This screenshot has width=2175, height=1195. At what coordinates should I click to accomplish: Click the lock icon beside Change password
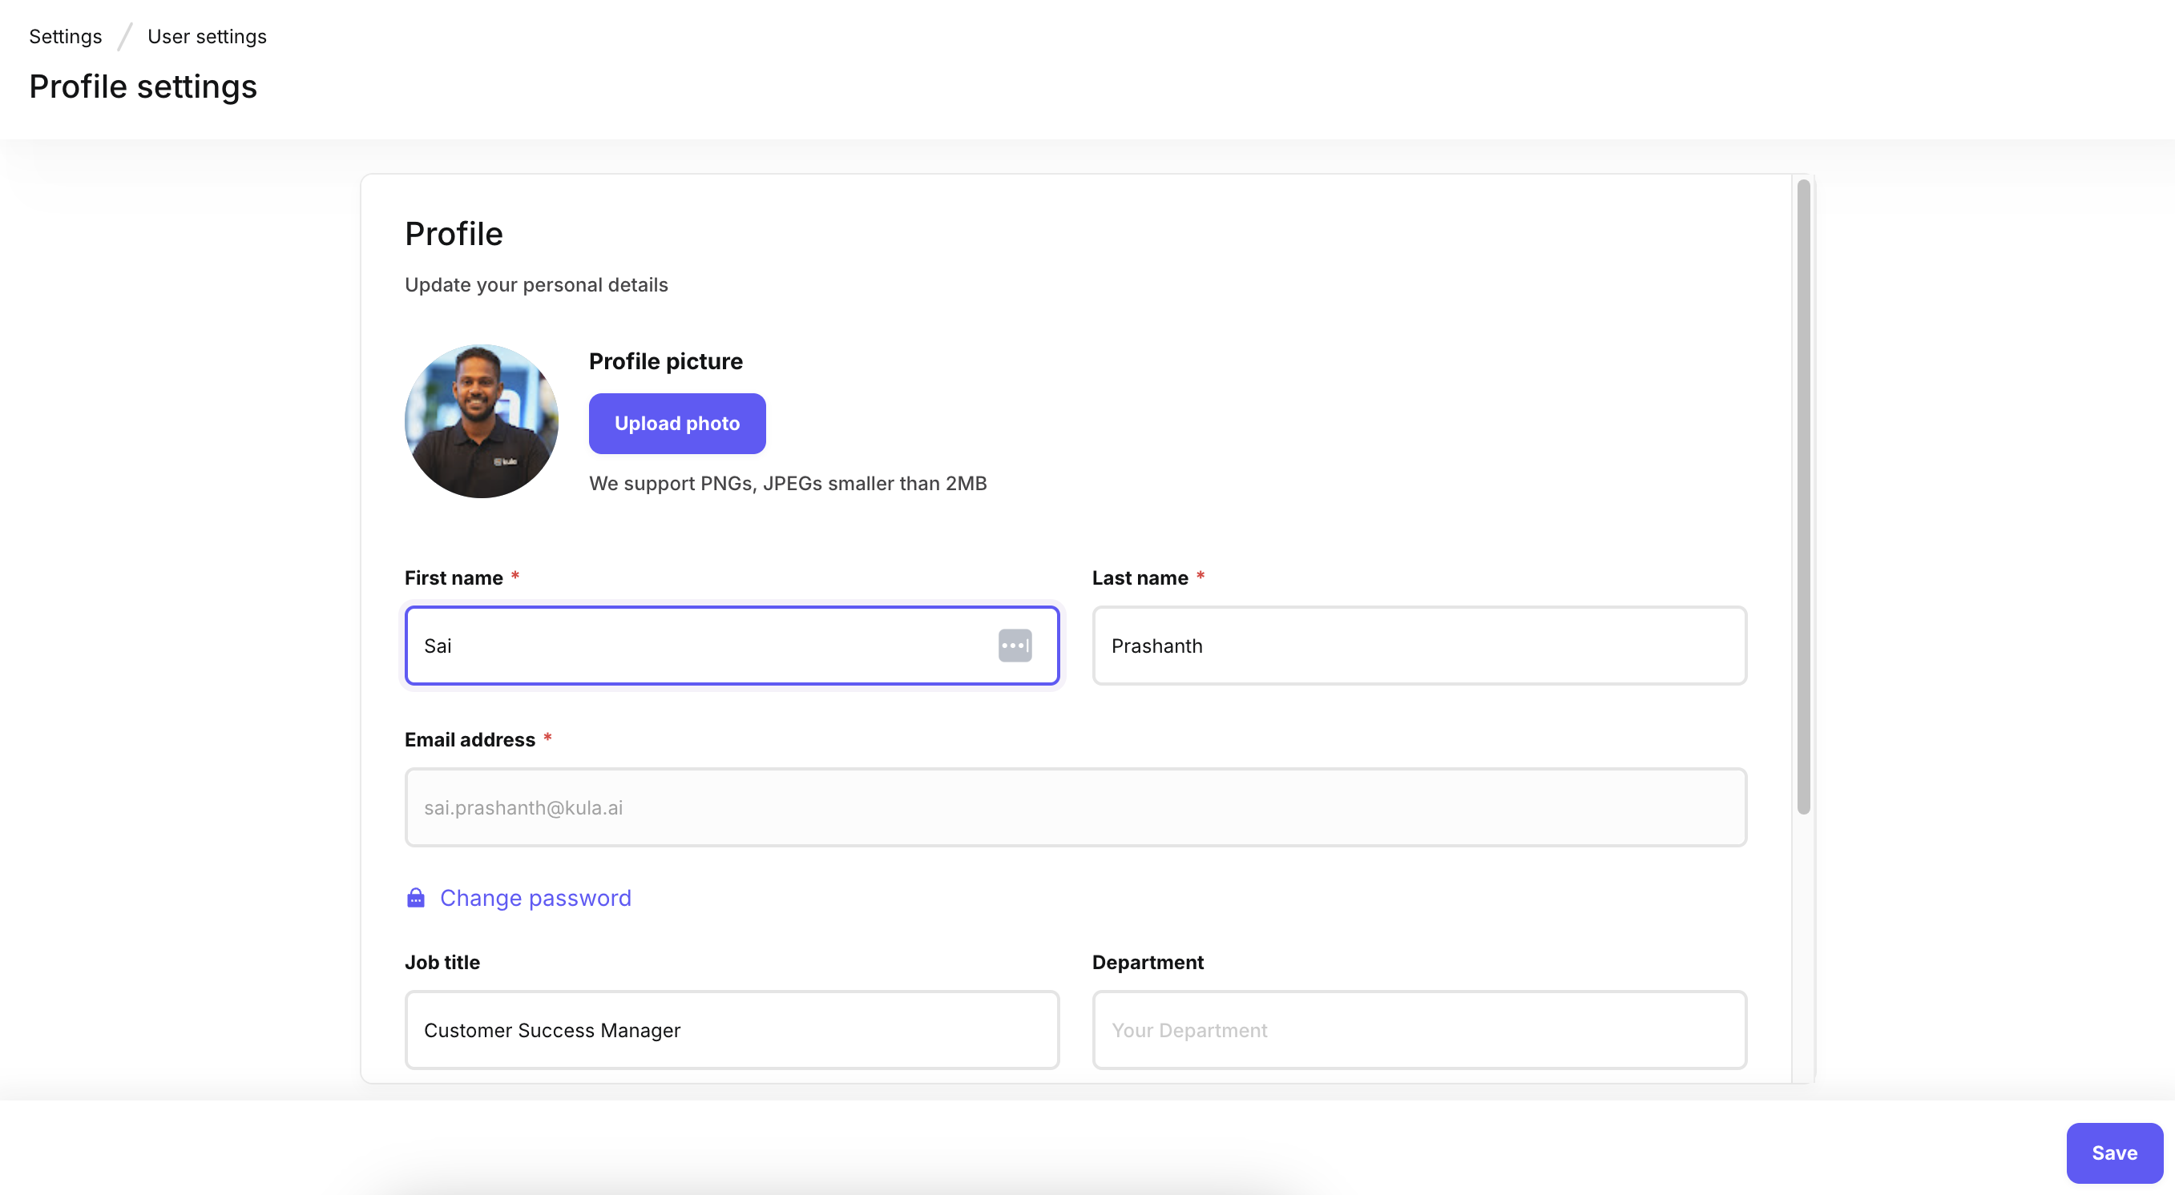coord(415,898)
